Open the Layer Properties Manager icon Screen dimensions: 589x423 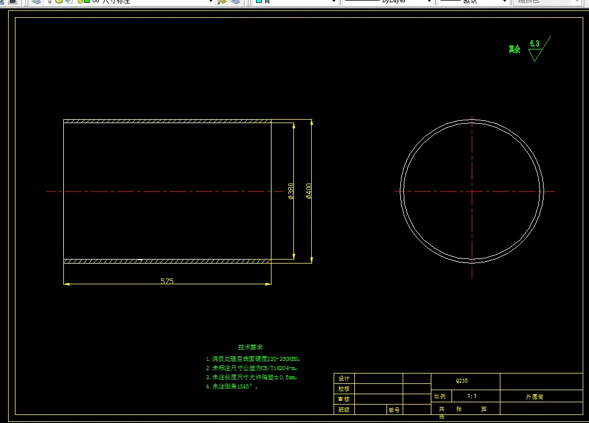tap(36, 2)
